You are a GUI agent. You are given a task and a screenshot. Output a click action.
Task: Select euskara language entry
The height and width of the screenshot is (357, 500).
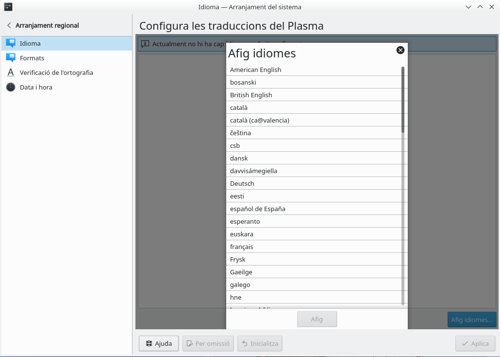(x=242, y=234)
